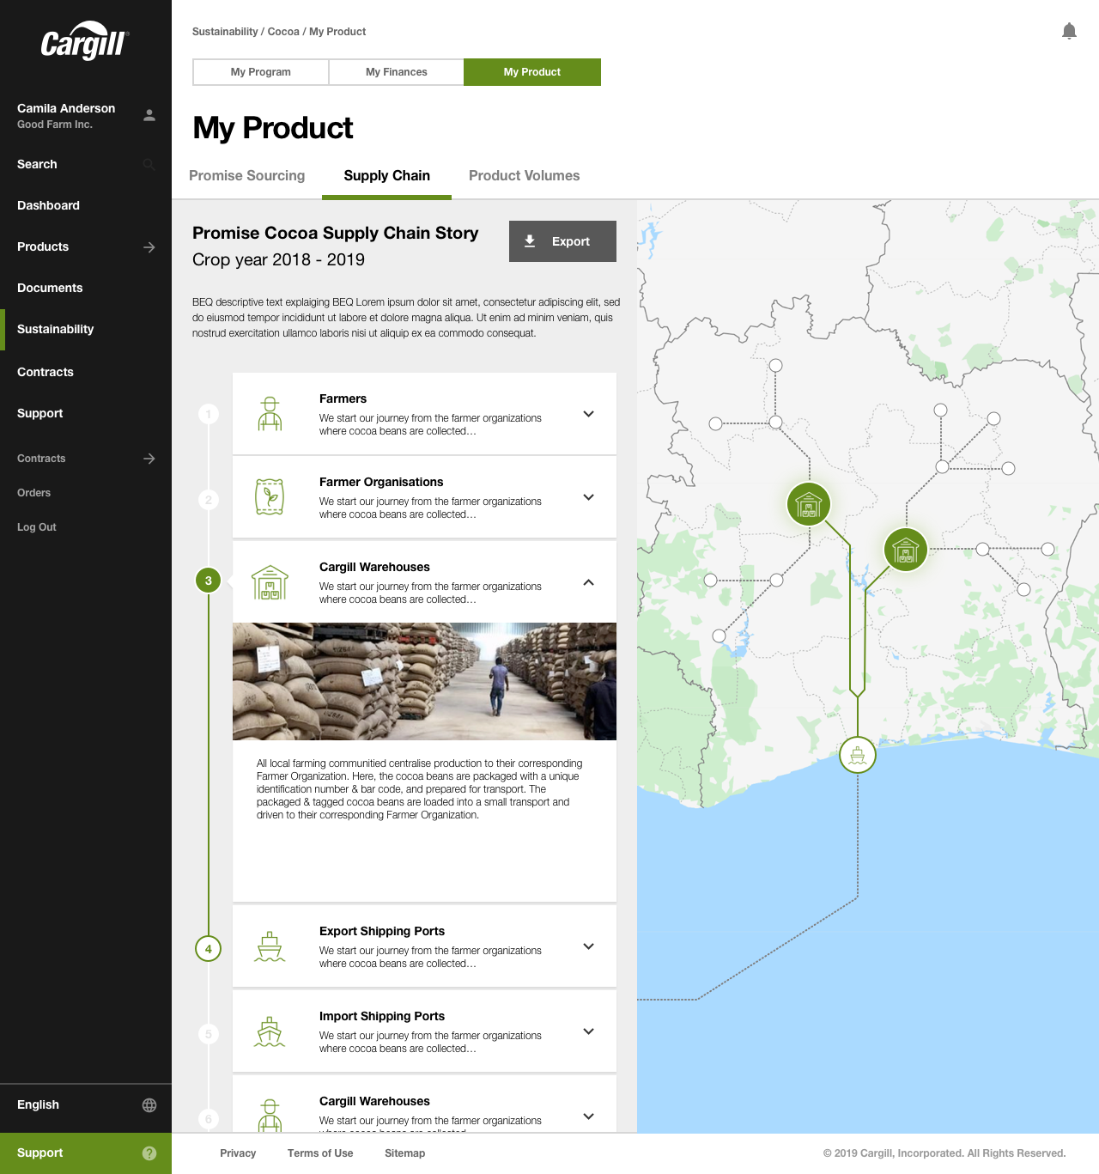Click the ship icon for Export Shipping Ports
The width and height of the screenshot is (1099, 1174).
tap(270, 946)
